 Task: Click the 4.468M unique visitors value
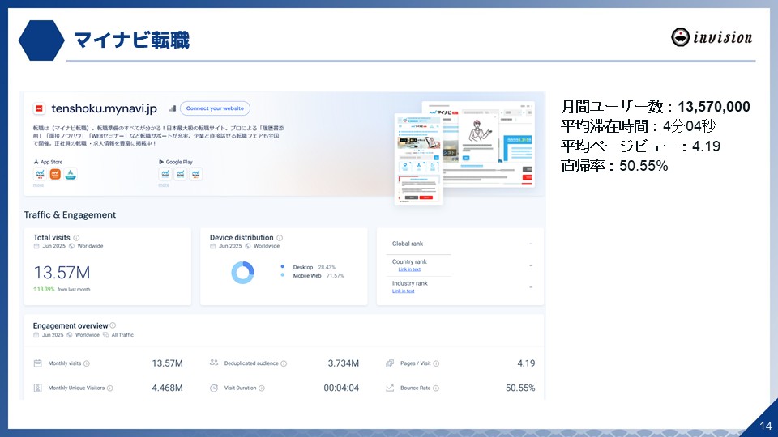tap(167, 388)
